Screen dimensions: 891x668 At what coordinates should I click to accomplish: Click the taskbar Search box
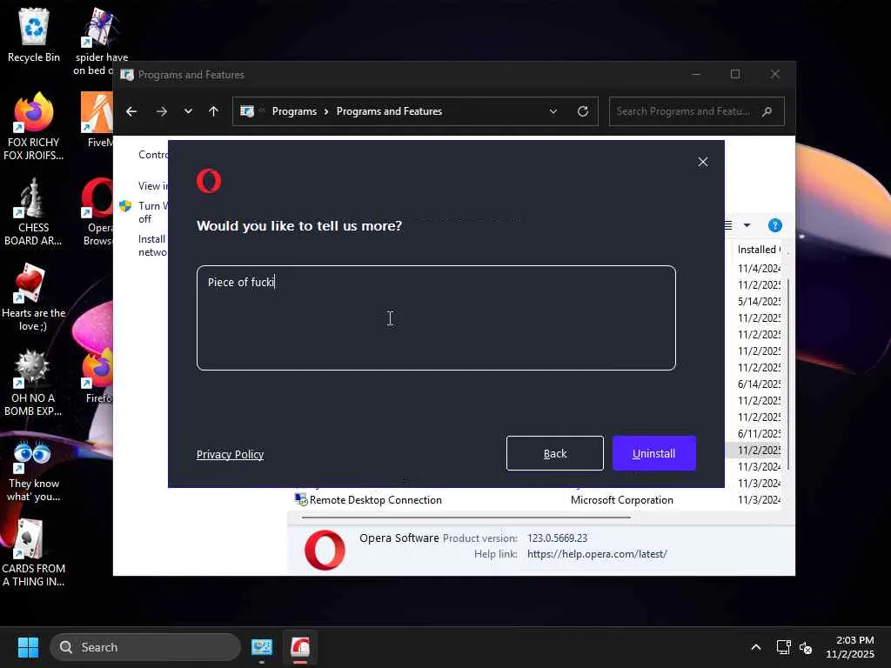click(x=145, y=647)
